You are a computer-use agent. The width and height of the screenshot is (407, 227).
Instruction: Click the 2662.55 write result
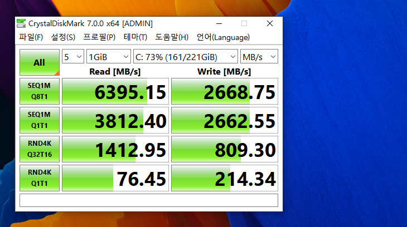[225, 120]
